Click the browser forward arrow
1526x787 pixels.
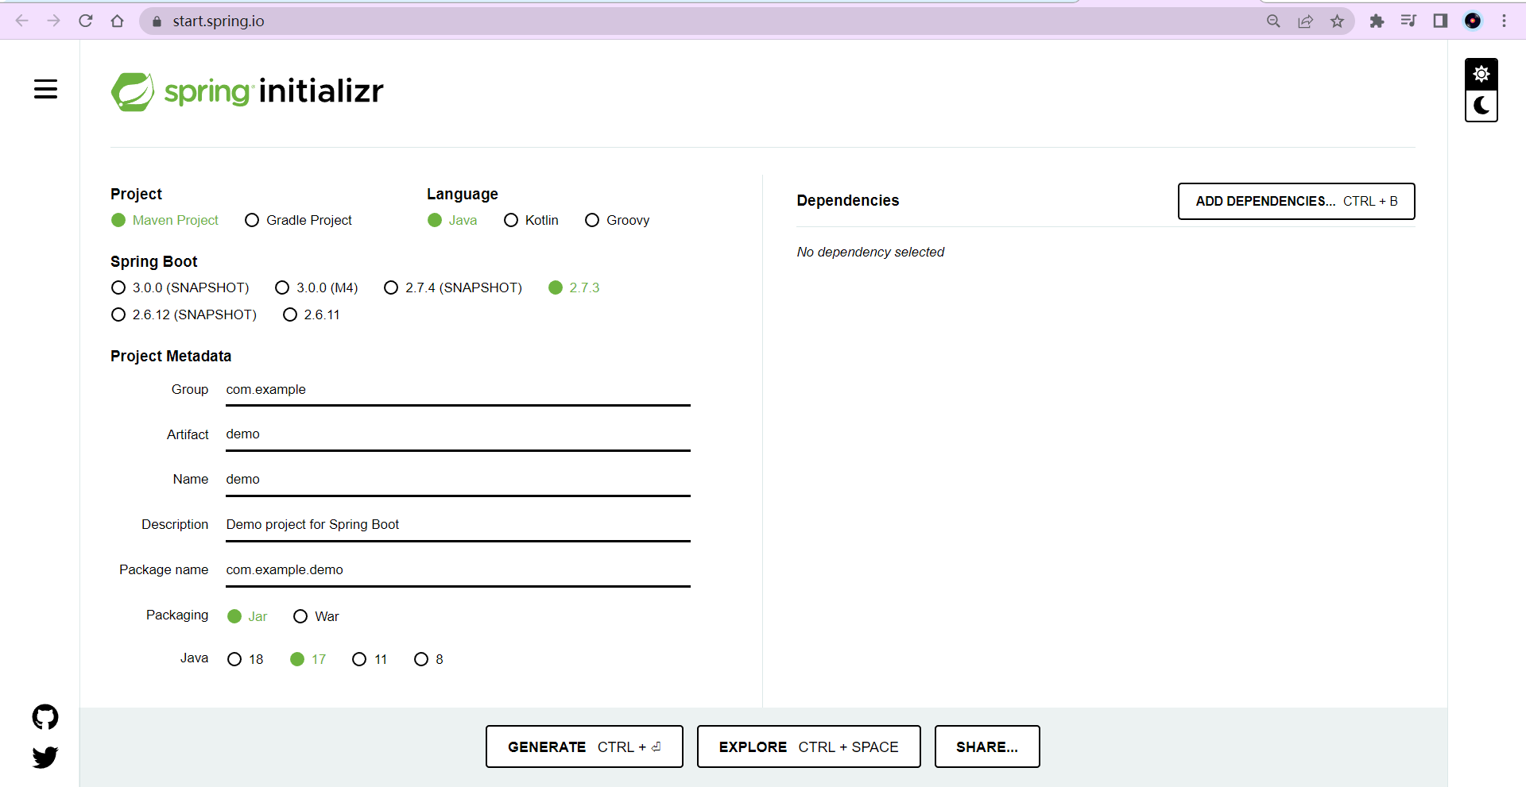click(x=53, y=21)
